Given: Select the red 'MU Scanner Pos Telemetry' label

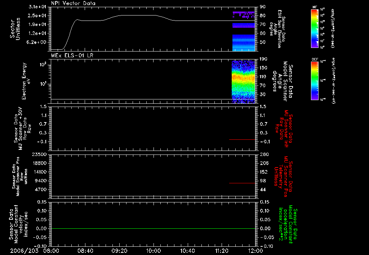Looking at the screenshot, I should pos(283,176).
